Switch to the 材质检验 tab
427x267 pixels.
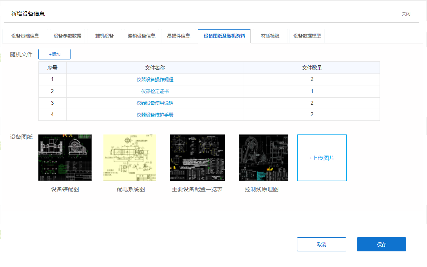pos(270,36)
